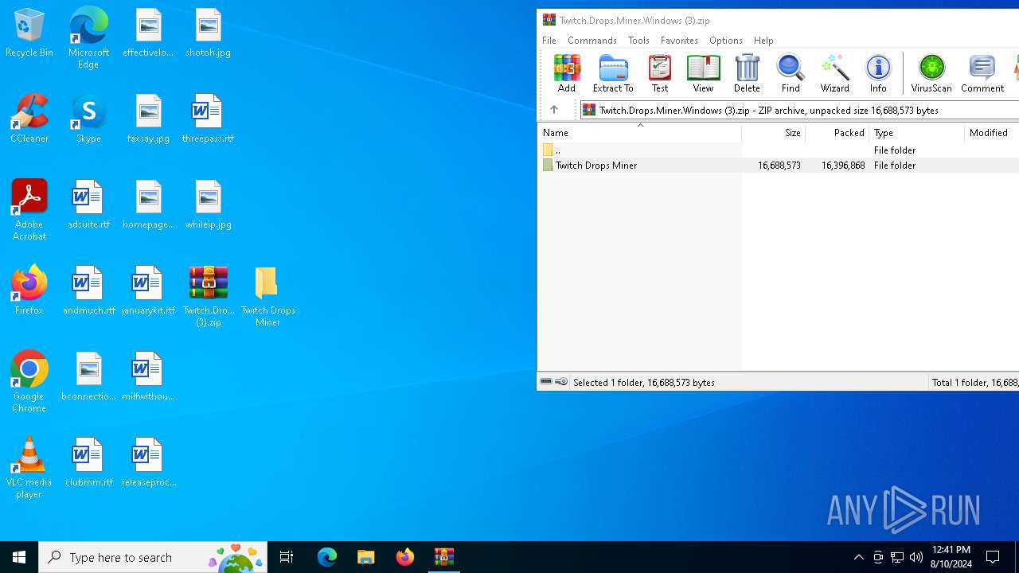Screen dimensions: 1019x573
Task: Select threepass.rtf on the desktop
Action: 208,119
